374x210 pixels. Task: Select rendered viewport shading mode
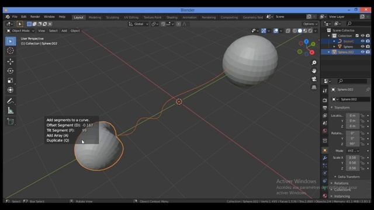(310, 31)
